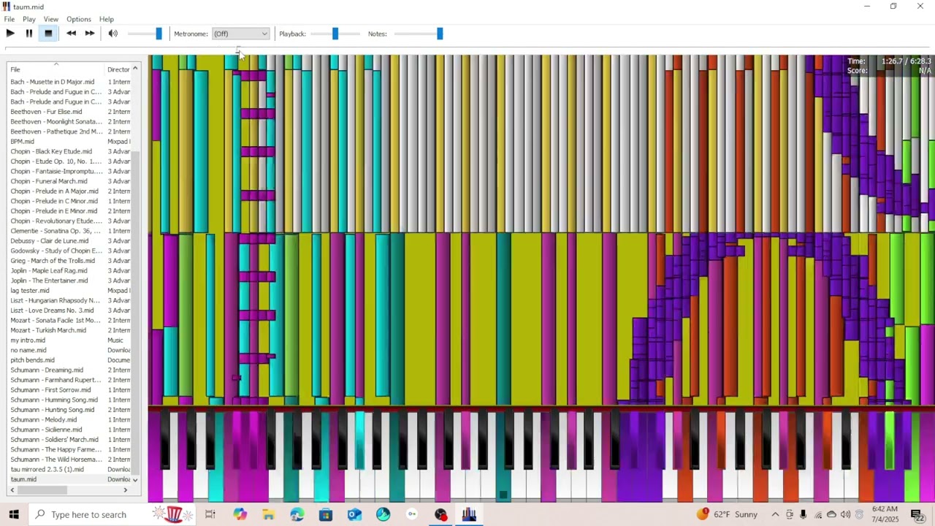Viewport: 935px width, 526px height.
Task: Skip backward with the rewind icon
Action: tap(71, 34)
